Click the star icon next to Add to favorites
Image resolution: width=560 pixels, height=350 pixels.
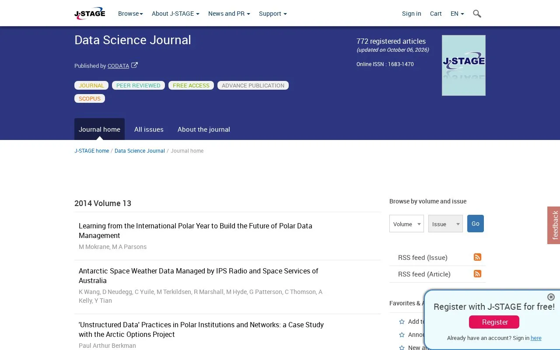click(402, 322)
